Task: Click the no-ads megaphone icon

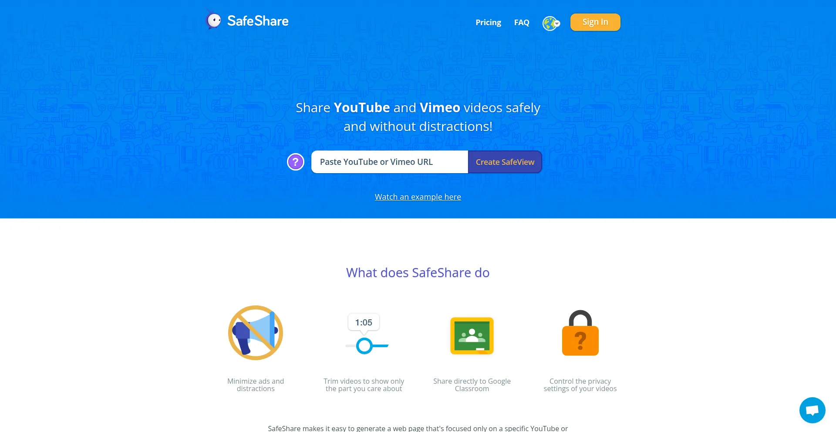Action: pos(256,333)
